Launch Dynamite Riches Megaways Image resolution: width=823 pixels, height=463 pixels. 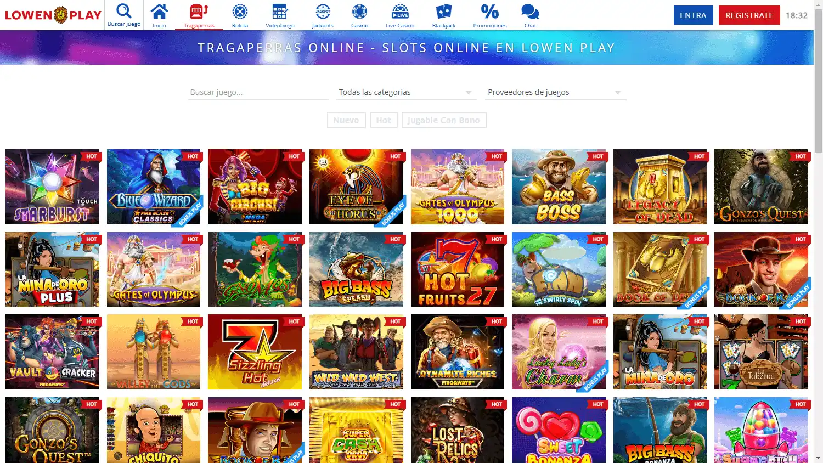click(x=458, y=352)
